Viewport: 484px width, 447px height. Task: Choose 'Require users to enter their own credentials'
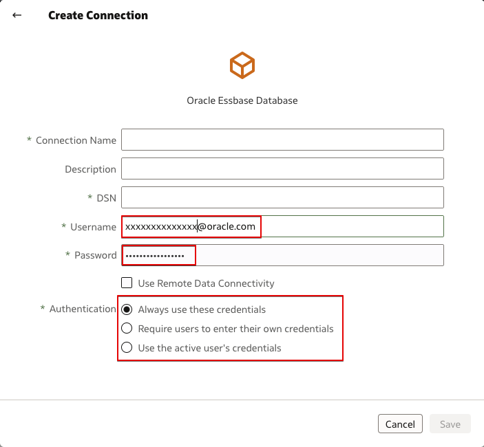click(x=127, y=329)
